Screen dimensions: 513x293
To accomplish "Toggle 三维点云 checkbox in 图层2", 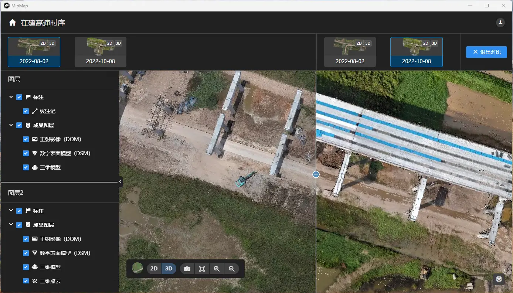I will [x=26, y=281].
